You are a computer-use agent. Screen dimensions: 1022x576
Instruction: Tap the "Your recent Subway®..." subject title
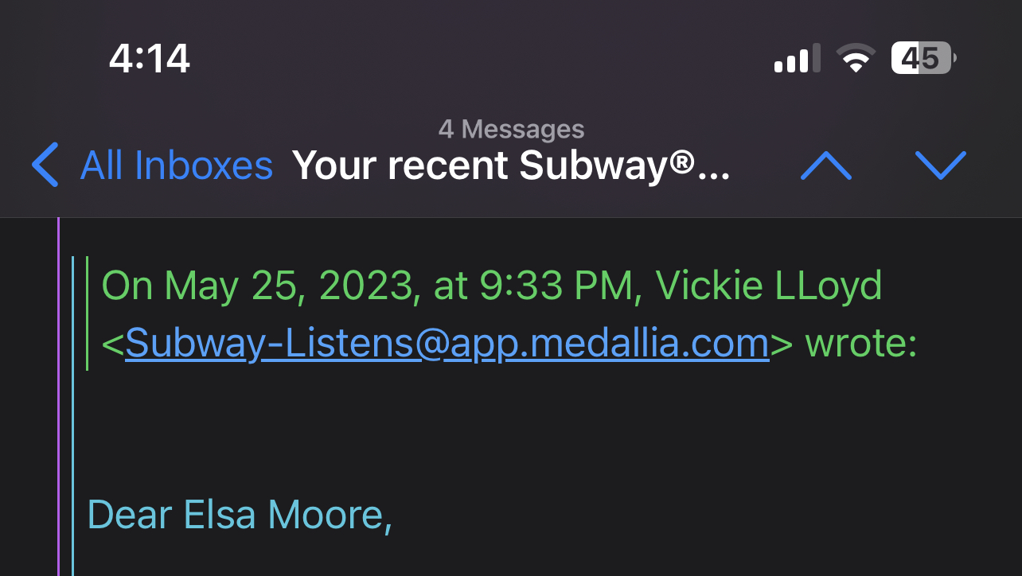point(510,165)
